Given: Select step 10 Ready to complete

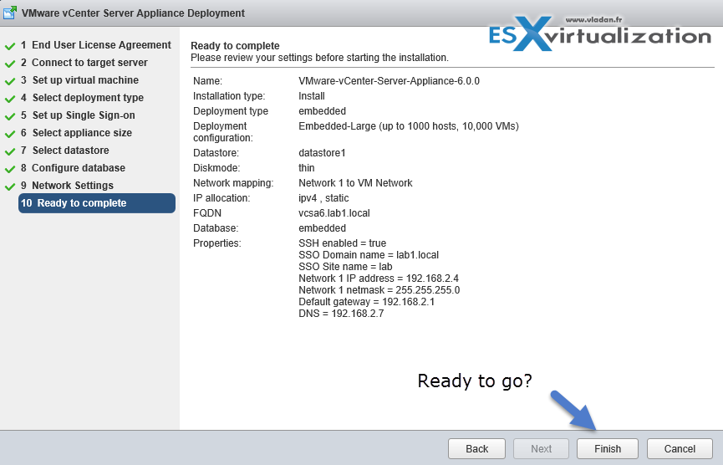Looking at the screenshot, I should [x=97, y=203].
